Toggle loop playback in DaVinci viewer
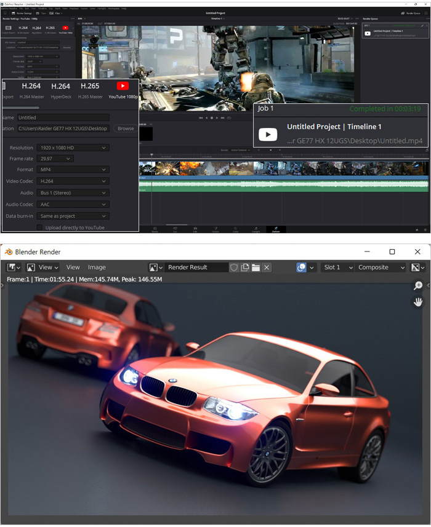Viewport: 431px width, 527px height. click(x=229, y=117)
